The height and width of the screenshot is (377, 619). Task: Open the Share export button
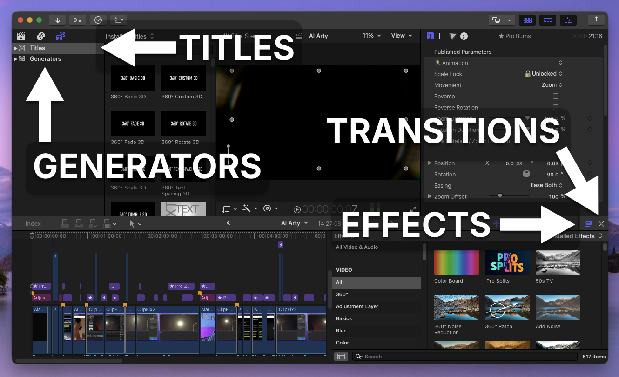point(596,20)
